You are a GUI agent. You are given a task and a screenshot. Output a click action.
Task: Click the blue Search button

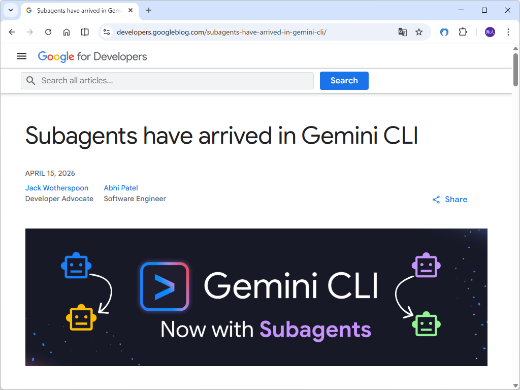(x=344, y=81)
